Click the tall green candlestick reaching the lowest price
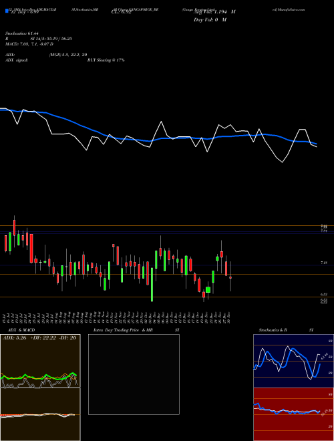This screenshot has height=441, width=334. (x=152, y=285)
